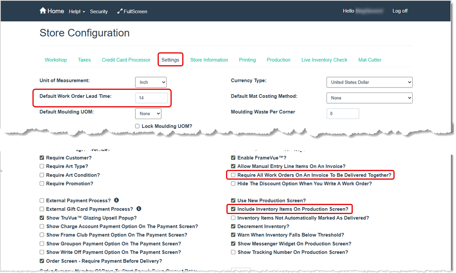
Task: Enable Show Tracking Number On Production Screen
Action: pos(233,252)
